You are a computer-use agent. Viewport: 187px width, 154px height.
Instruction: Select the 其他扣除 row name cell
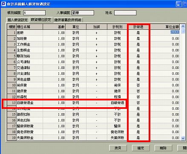[29, 120]
